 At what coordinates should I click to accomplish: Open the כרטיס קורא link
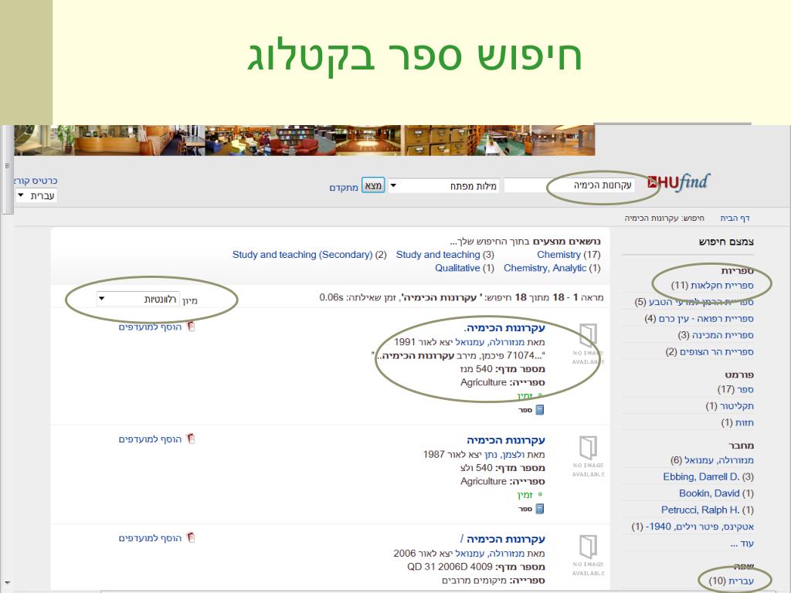[x=36, y=181]
